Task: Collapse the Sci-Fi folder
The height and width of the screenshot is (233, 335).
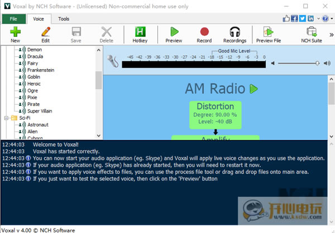Action: (x=6, y=118)
